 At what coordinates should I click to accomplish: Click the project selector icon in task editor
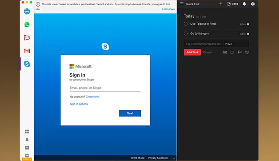click(x=225, y=52)
